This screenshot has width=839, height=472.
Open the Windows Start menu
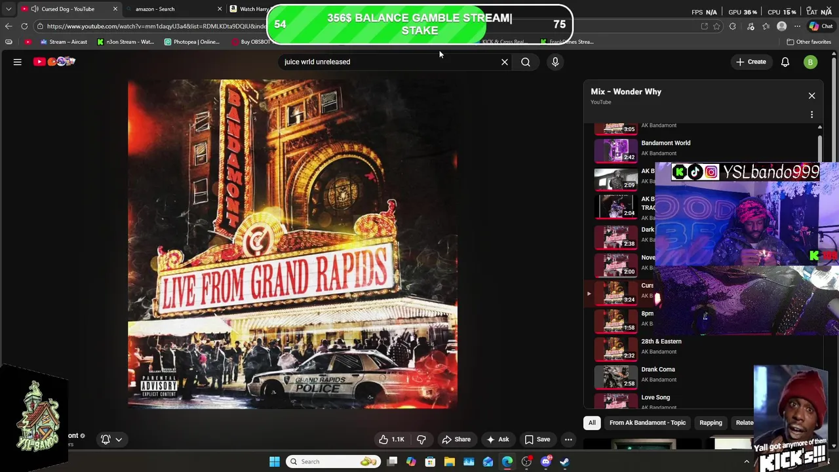[275, 462]
